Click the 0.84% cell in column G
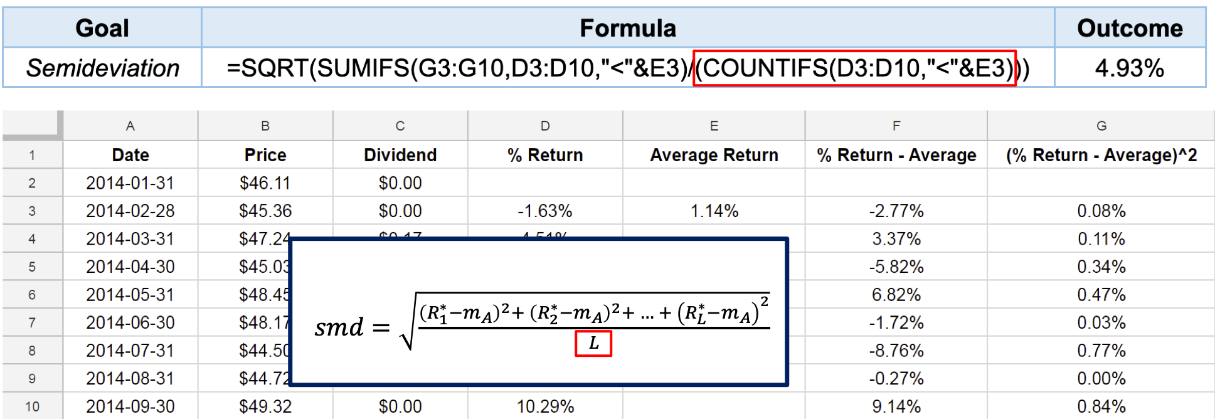The image size is (1215, 419). (x=1101, y=406)
